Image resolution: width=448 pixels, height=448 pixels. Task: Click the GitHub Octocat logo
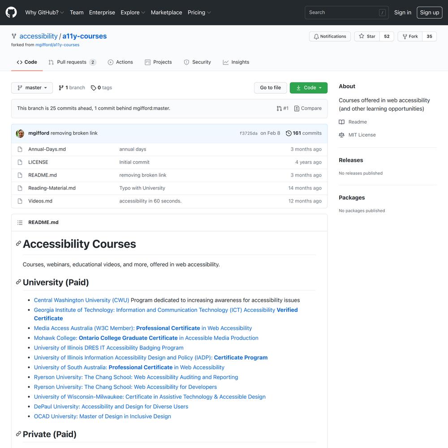(11, 12)
